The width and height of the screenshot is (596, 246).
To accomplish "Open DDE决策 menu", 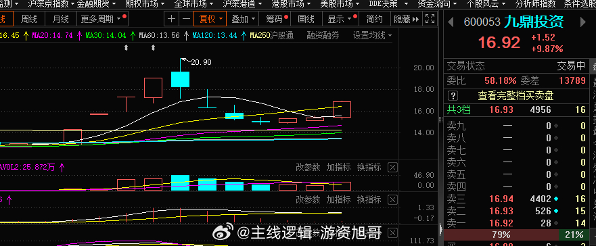I will (x=388, y=4).
